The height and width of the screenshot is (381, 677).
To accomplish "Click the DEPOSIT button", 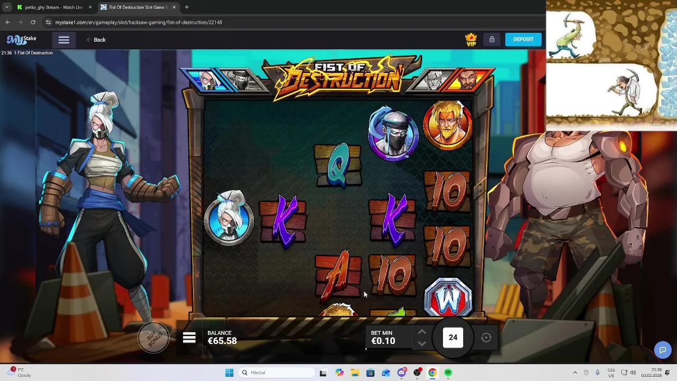I will coord(523,39).
